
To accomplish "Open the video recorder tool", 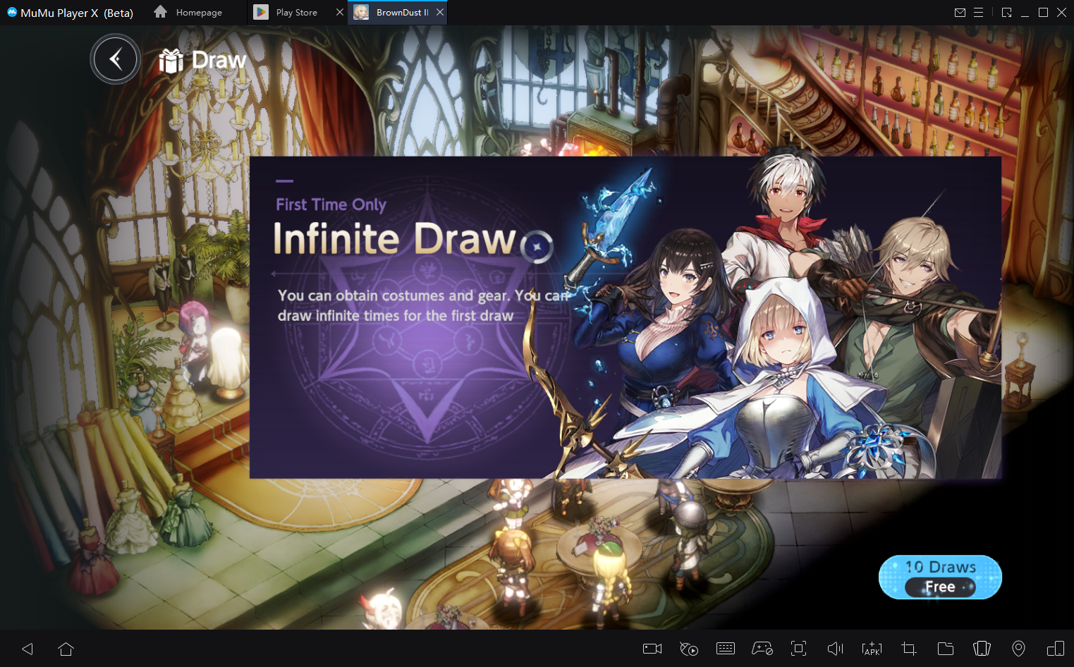I will tap(652, 649).
